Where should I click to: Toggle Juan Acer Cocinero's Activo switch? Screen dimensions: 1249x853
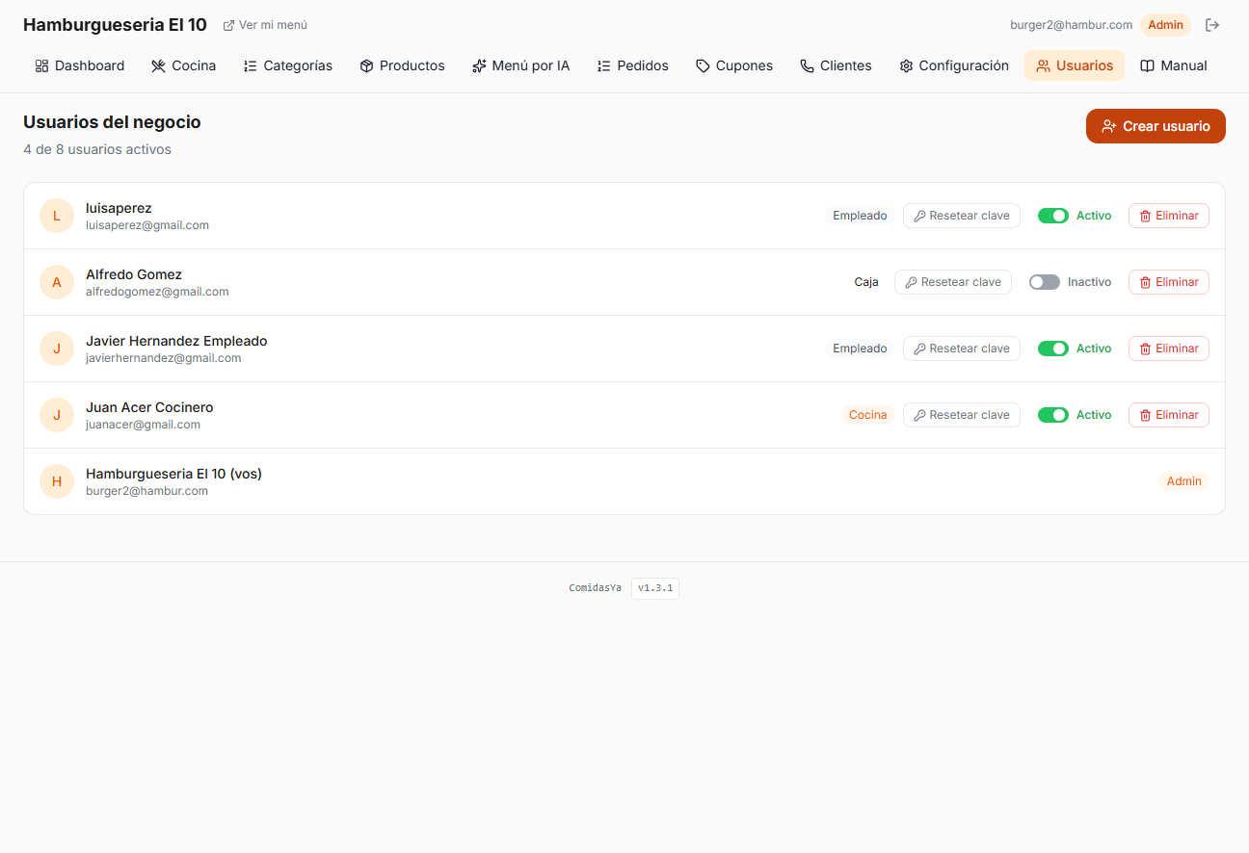tap(1052, 415)
